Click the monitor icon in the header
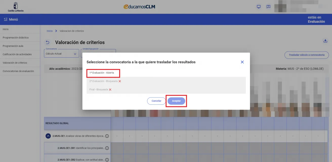The image size is (332, 162). pyautogui.click(x=259, y=7)
